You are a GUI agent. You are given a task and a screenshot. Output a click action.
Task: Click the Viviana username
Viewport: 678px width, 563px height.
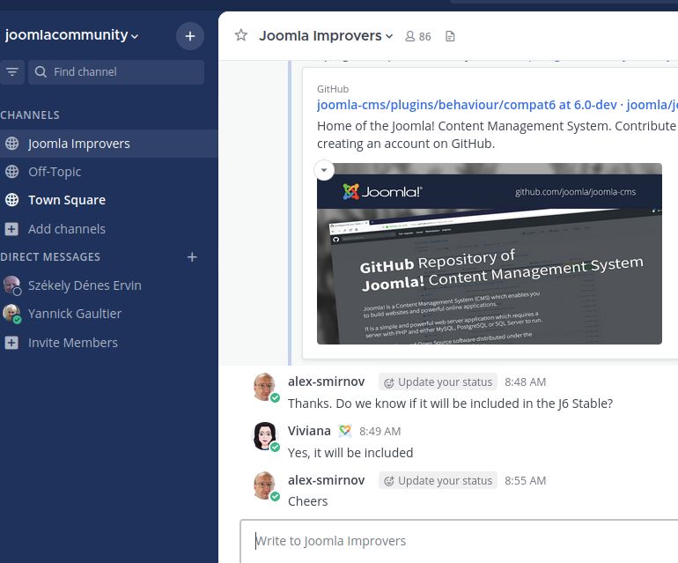tap(309, 431)
